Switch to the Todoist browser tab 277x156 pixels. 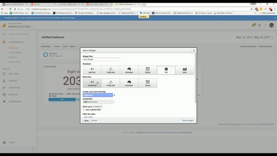coord(43,4)
